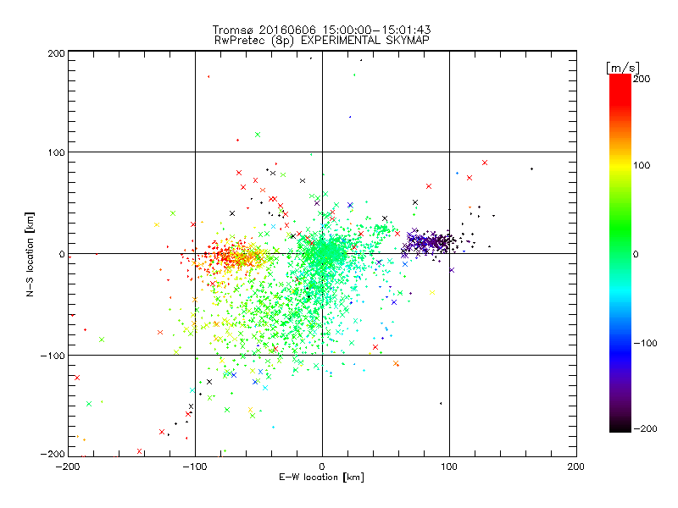This screenshot has width=678, height=508.
Task: Click the subtitle 'RwPretec (8p) EXPERIMENTAL SKYMAP'
Action: (322, 41)
